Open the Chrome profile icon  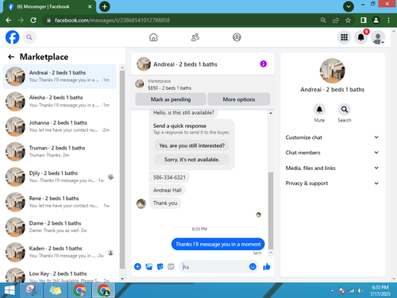(376, 20)
